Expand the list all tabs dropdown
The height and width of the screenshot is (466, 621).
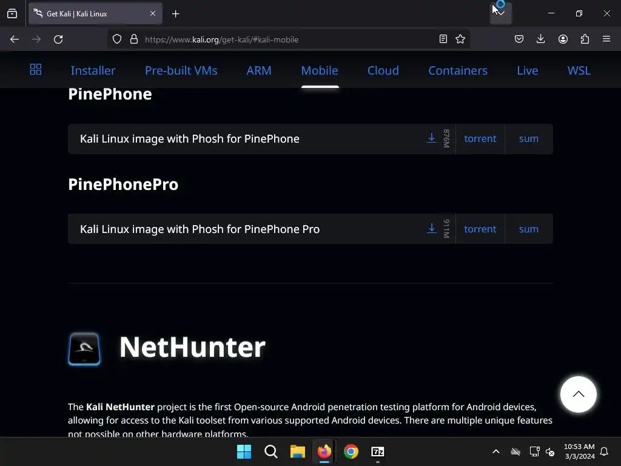click(500, 13)
